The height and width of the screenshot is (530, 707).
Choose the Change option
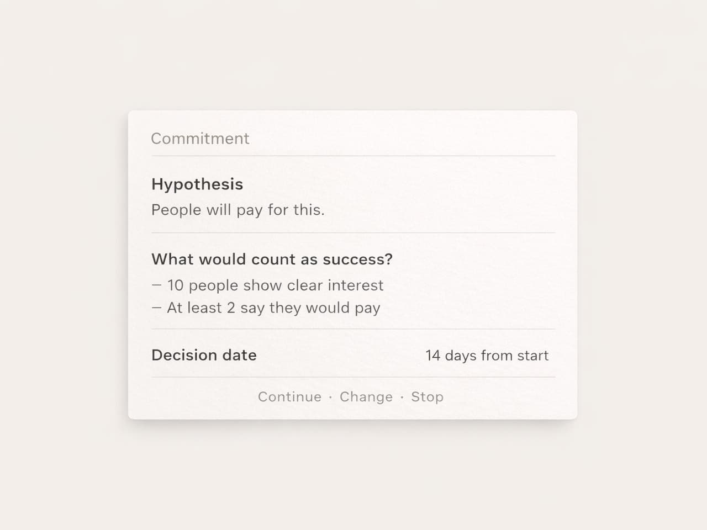point(366,397)
